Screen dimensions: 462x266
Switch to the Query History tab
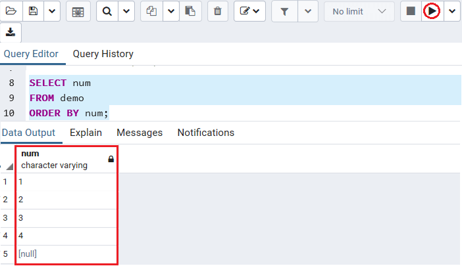(103, 54)
